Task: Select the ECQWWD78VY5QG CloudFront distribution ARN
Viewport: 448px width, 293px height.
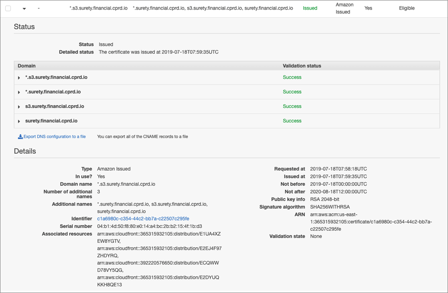Action: click(x=158, y=266)
